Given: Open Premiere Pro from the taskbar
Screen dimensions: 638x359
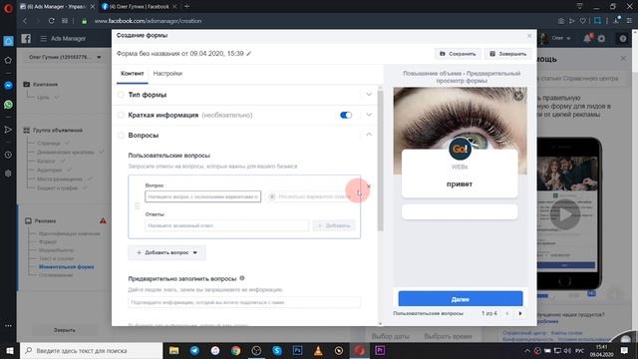Looking at the screenshot, I should coord(380,350).
